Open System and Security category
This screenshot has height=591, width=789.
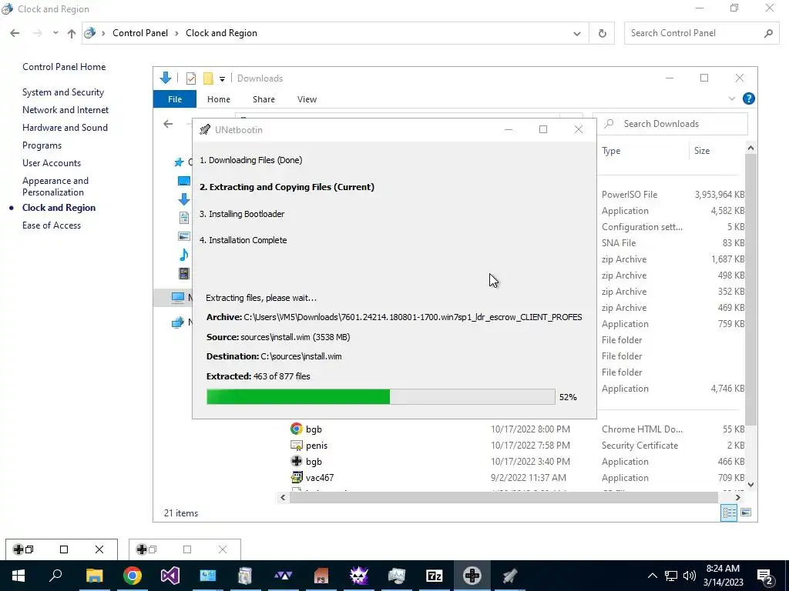[63, 92]
